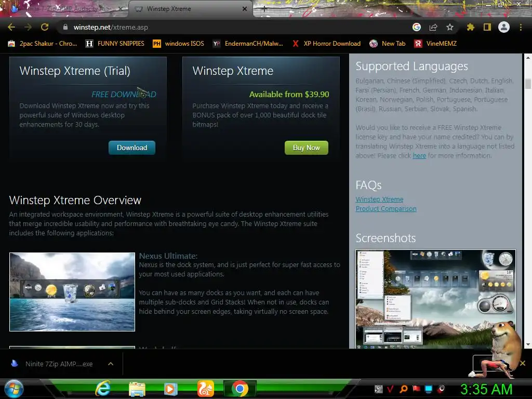
Task: Open Chrome's three-dot menu
Action: tap(521, 27)
